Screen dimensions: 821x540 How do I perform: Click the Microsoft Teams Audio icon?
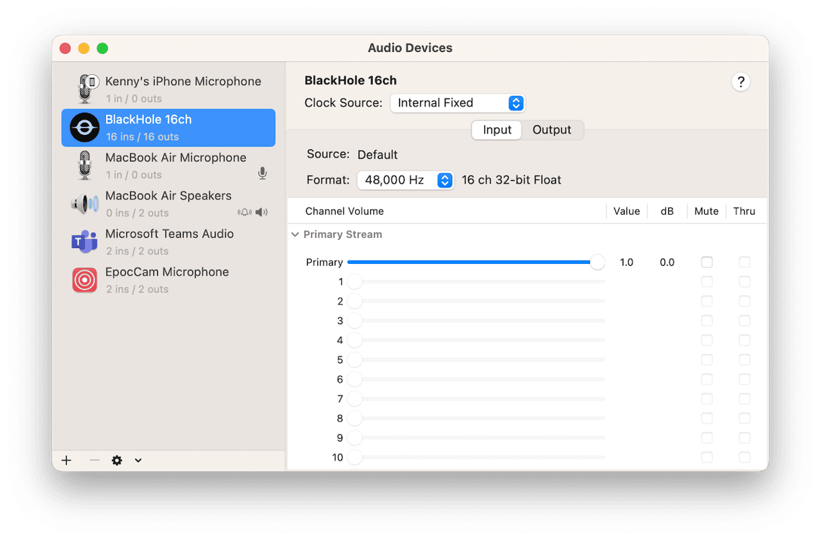coord(84,242)
